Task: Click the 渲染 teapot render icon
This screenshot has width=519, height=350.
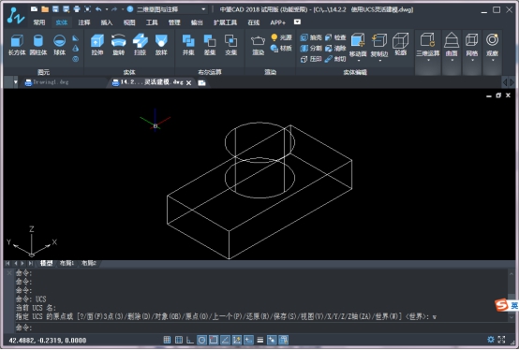Action: 258,44
